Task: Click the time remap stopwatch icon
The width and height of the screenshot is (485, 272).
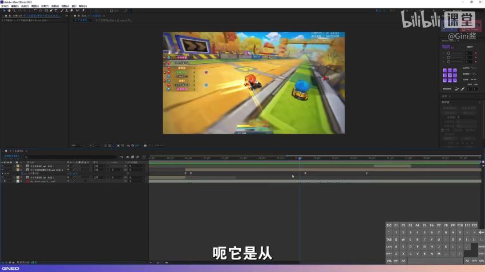Action: point(22,174)
